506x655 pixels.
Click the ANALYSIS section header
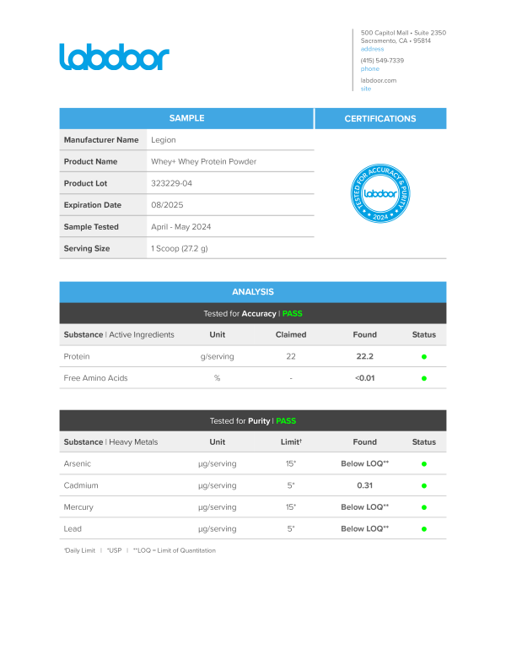point(253,292)
